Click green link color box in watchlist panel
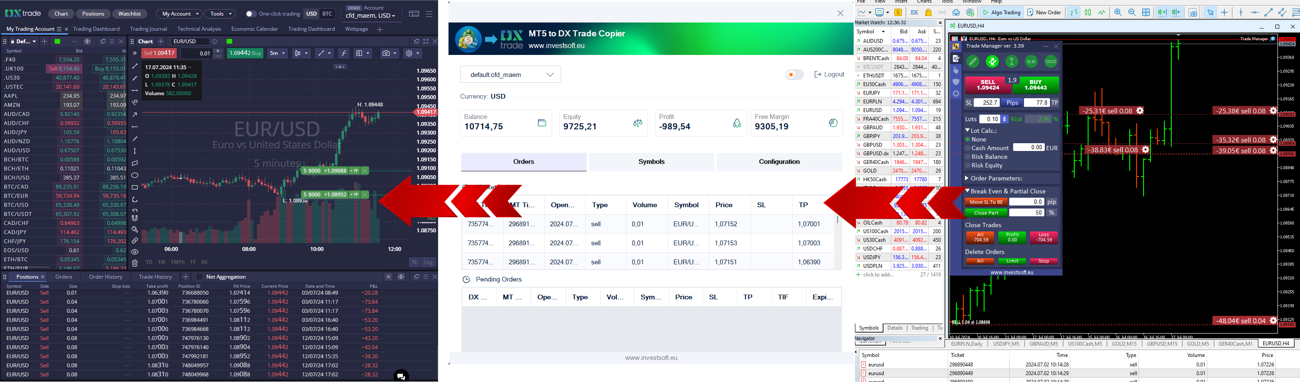 (58, 42)
